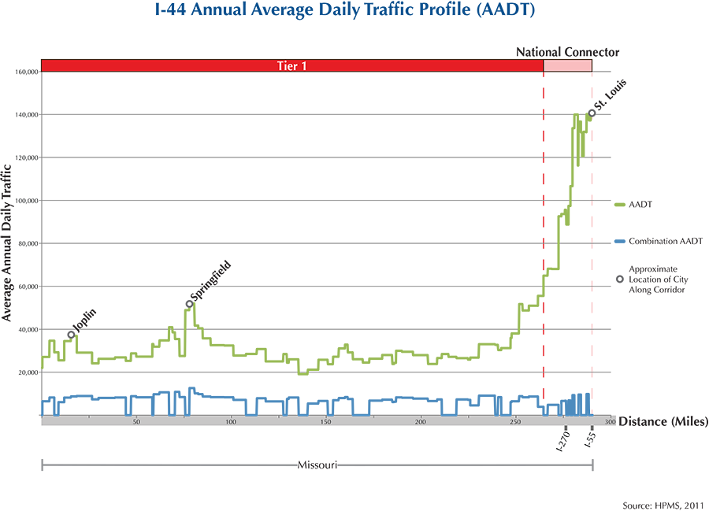
Task: Click the 160,000 y-axis tick label
Action: point(26,72)
